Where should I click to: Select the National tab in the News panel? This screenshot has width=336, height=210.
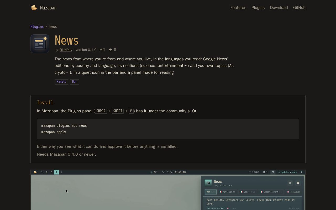tap(227, 192)
